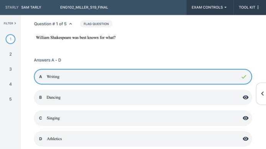
Task: Go to question 2 in sidebar
Action: [x=10, y=54]
